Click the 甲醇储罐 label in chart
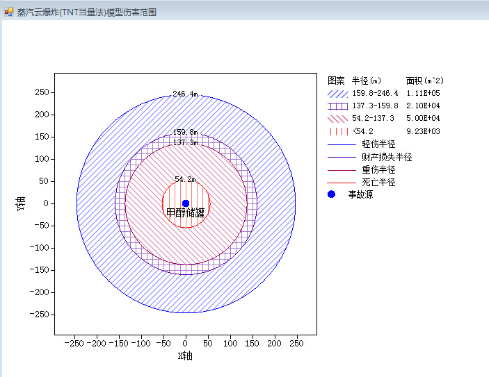The image size is (489, 377). tap(185, 212)
